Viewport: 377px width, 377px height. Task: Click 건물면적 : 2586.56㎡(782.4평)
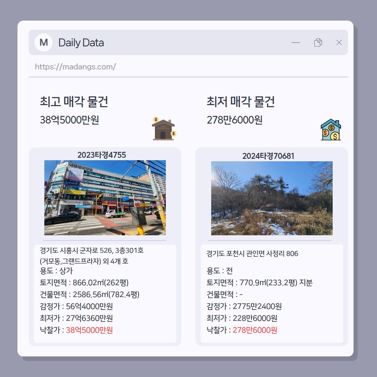pyautogui.click(x=90, y=294)
